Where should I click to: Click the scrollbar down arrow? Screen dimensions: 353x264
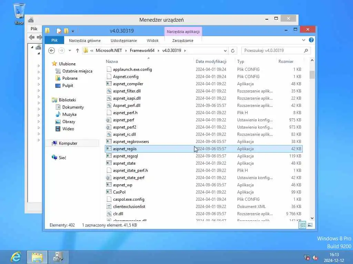312,218
